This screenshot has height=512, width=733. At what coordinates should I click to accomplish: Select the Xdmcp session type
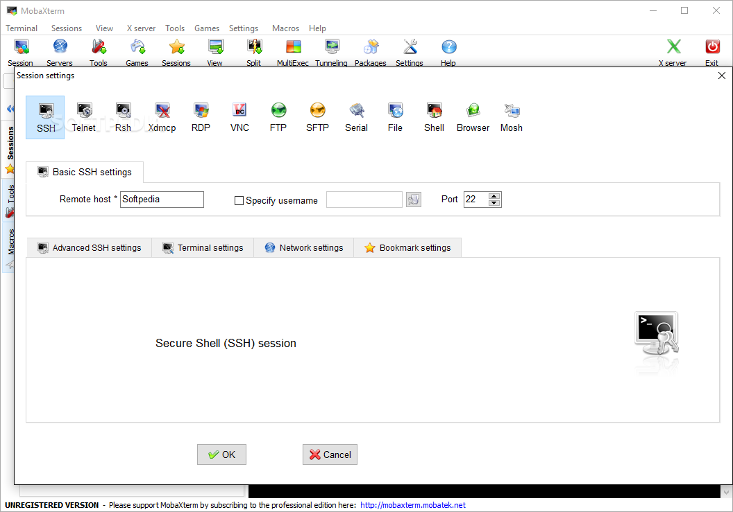click(162, 118)
